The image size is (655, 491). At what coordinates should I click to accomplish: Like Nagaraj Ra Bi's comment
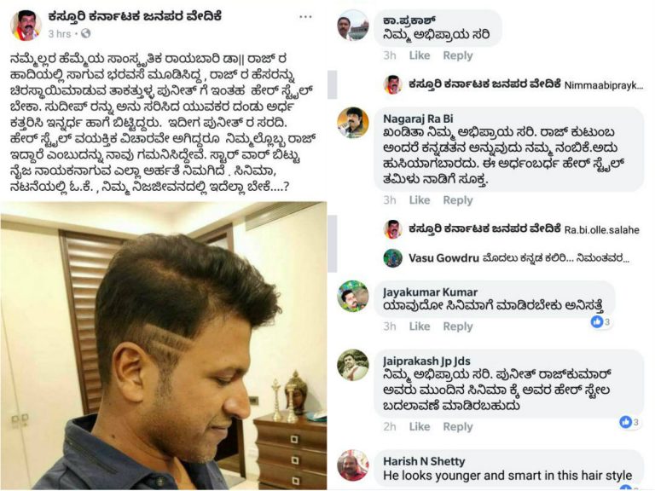[x=420, y=200]
